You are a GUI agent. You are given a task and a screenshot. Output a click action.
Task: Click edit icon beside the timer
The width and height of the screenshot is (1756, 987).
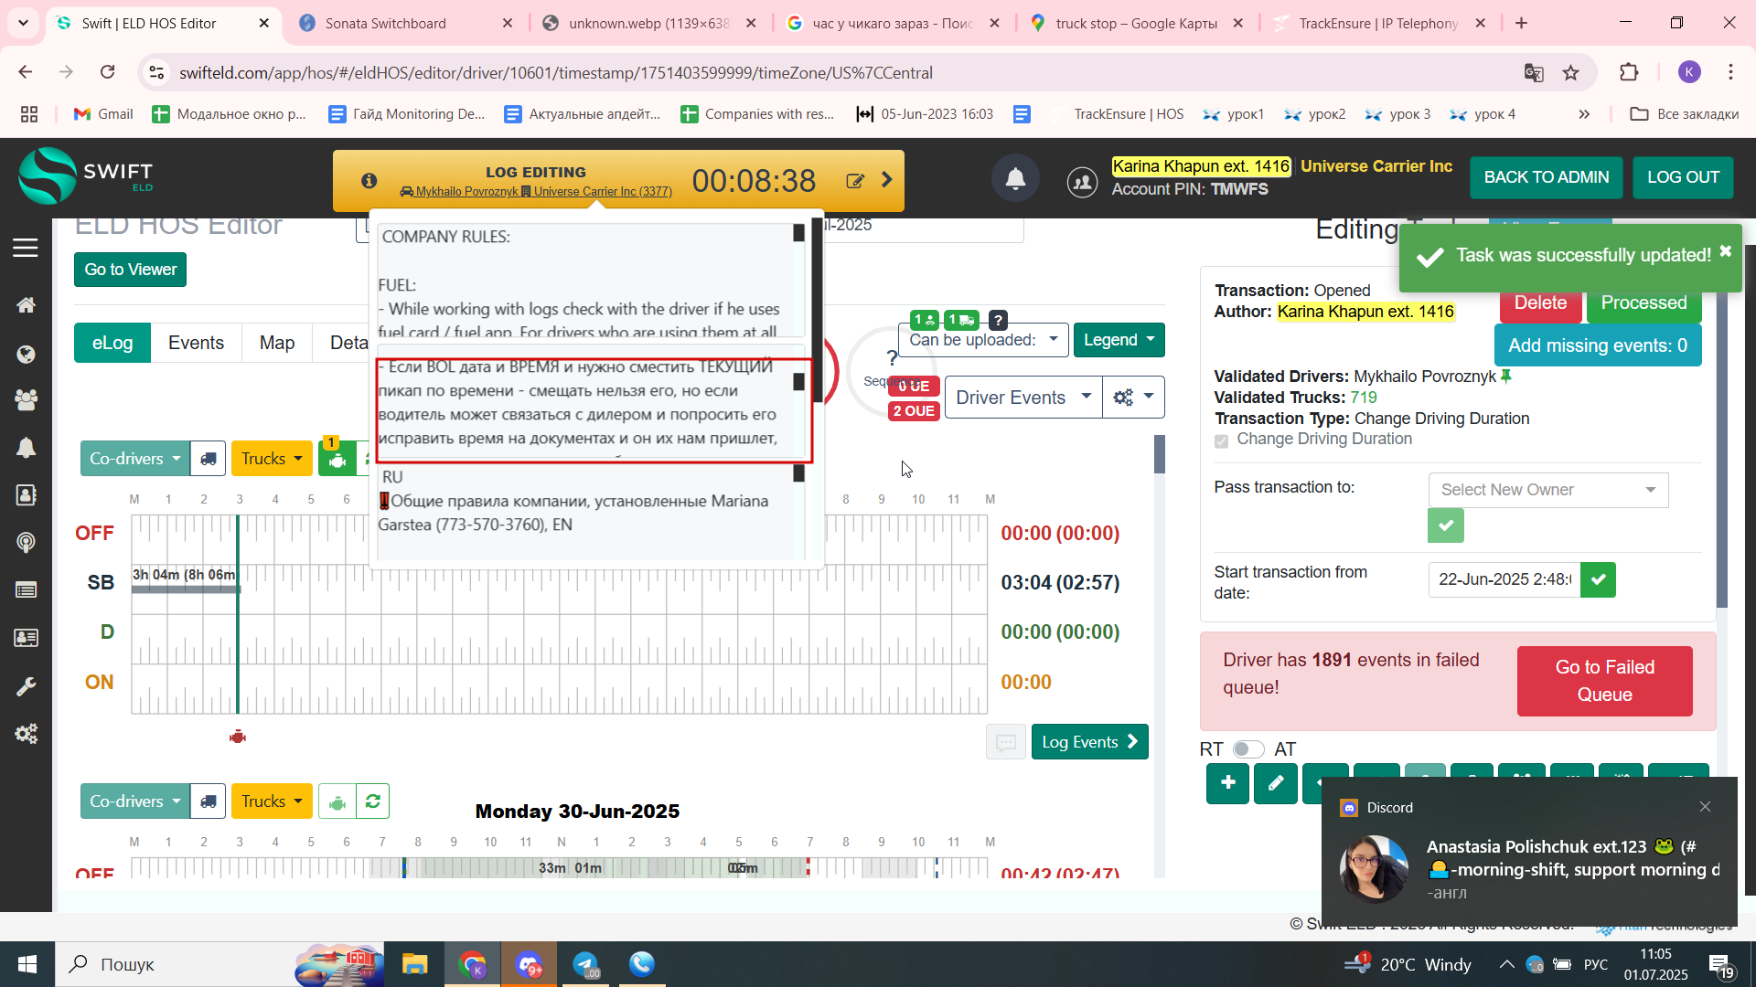pos(854,181)
